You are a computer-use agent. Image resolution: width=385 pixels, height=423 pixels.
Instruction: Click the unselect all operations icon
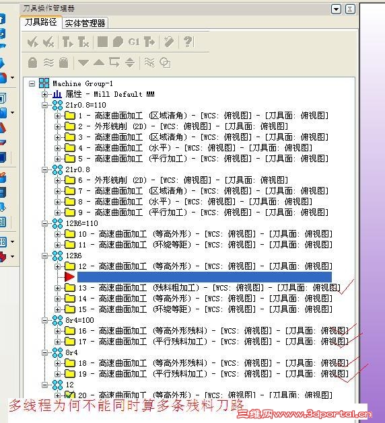pos(48,42)
